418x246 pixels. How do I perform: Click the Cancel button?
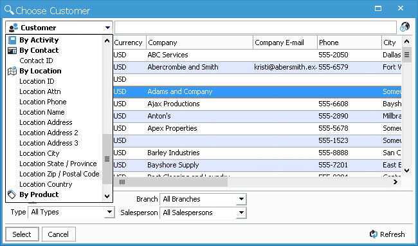[59, 234]
